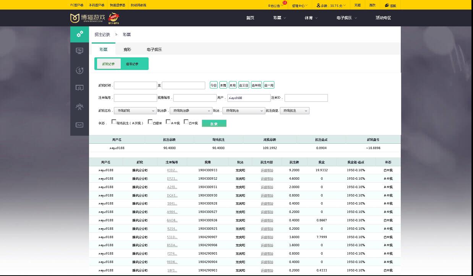
Task: Check the 已撤单 status checkbox
Action: 150,122
